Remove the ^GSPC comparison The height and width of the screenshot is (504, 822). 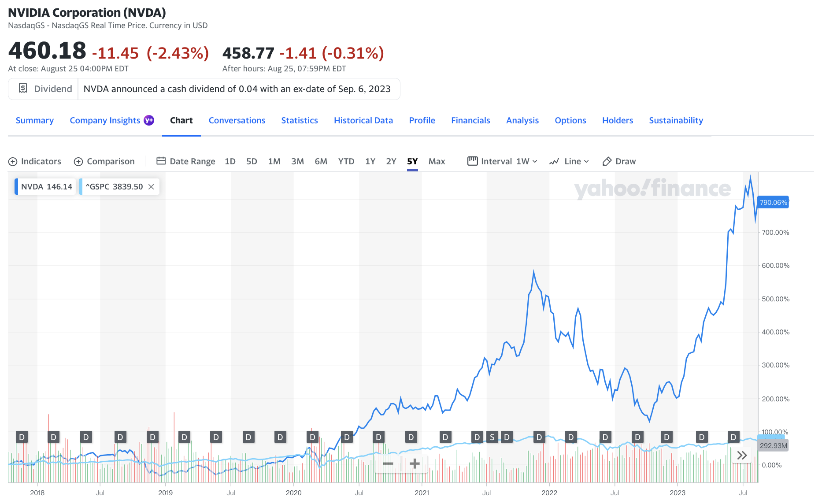[x=151, y=187]
